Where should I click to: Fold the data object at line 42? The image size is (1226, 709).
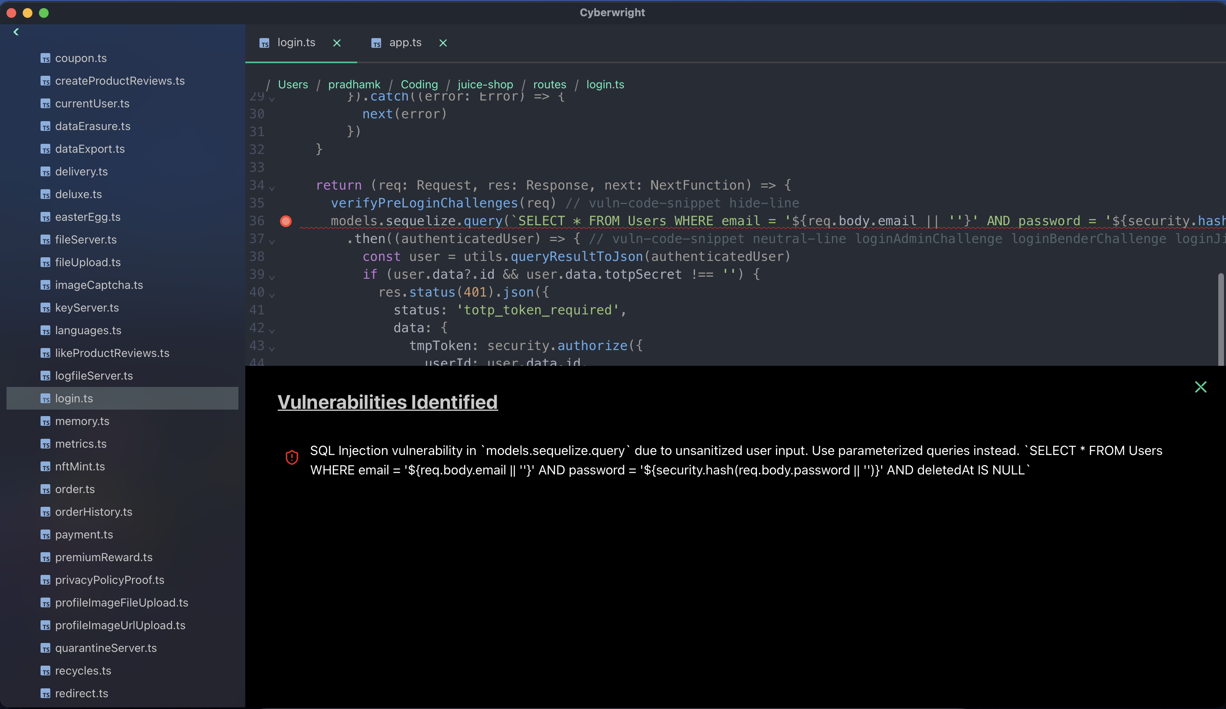(272, 331)
